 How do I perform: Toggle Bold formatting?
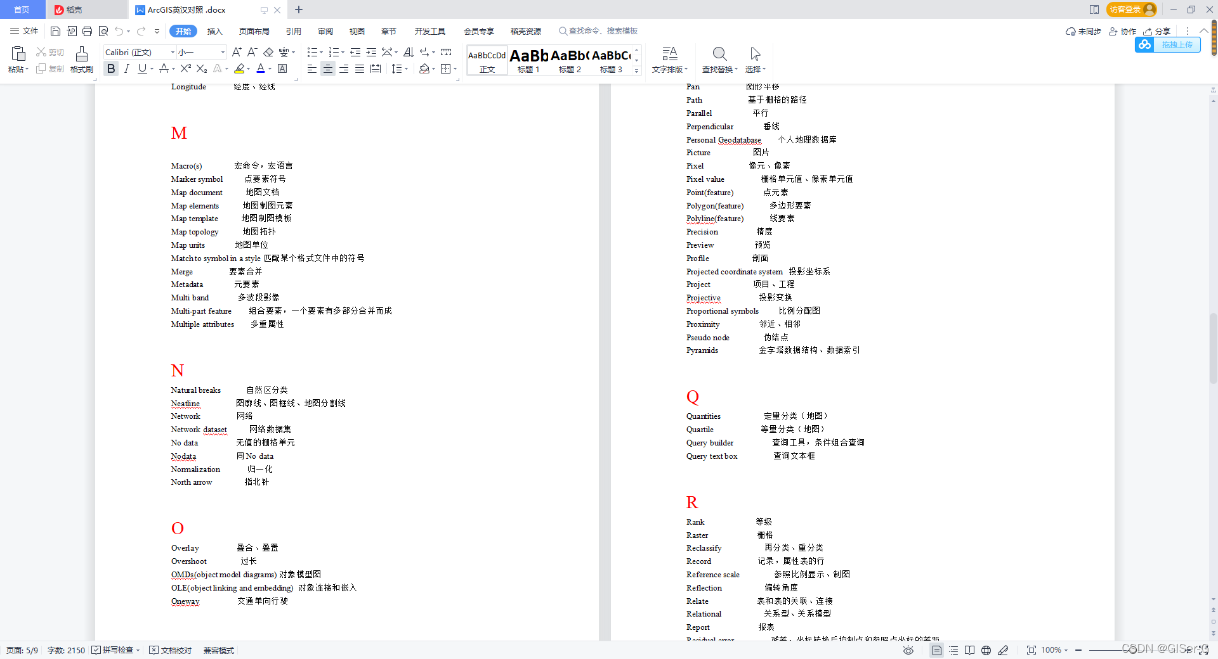pyautogui.click(x=111, y=68)
